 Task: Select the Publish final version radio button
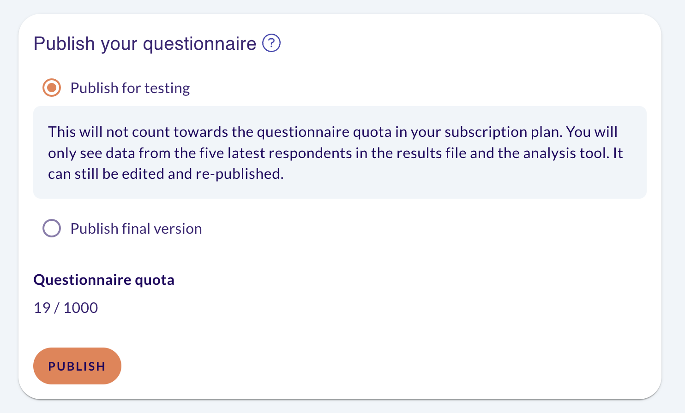(x=52, y=228)
